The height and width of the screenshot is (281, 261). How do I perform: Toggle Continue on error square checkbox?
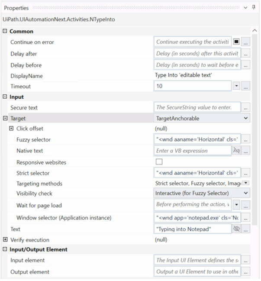pos(236,42)
